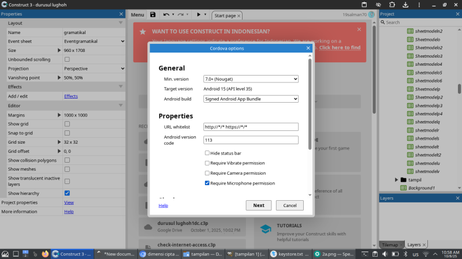Click the 19salman70 account avatar
Screen dimensions: 462x259
pyautogui.click(x=371, y=14)
